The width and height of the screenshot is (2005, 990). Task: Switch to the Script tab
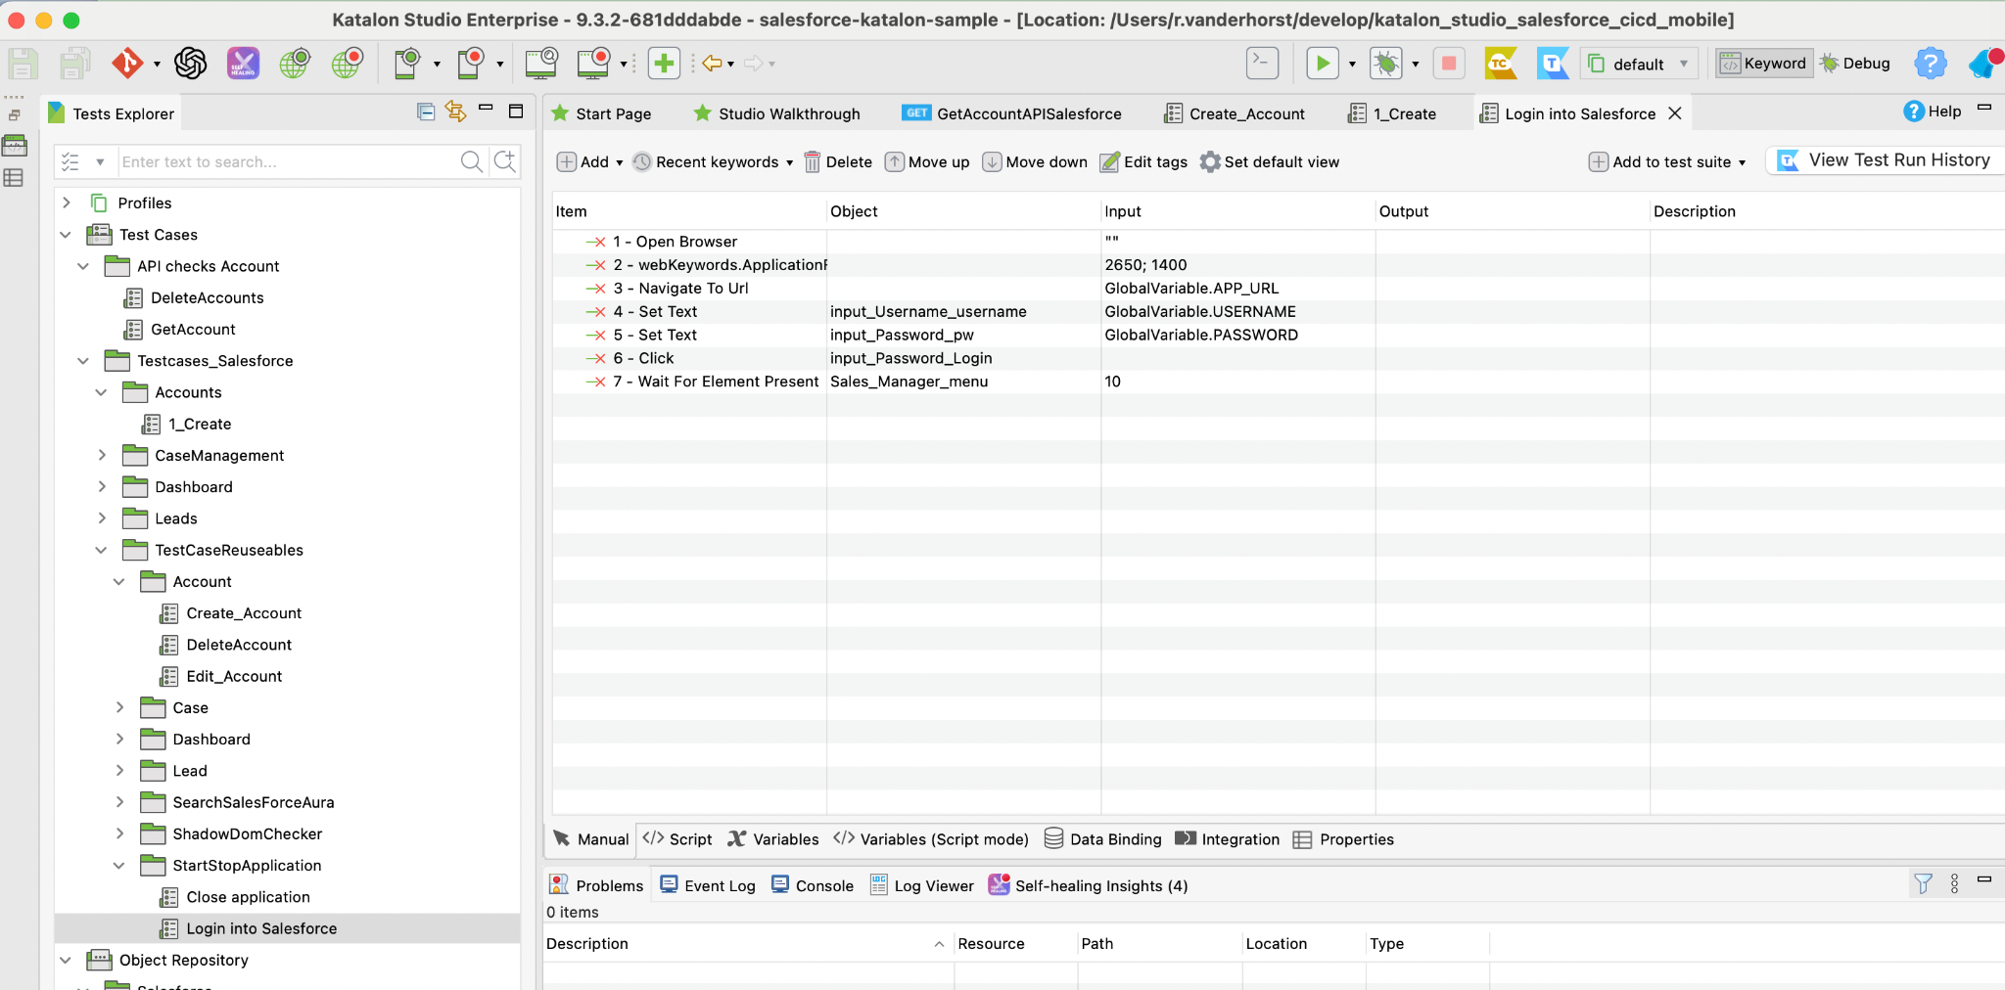[x=677, y=839]
